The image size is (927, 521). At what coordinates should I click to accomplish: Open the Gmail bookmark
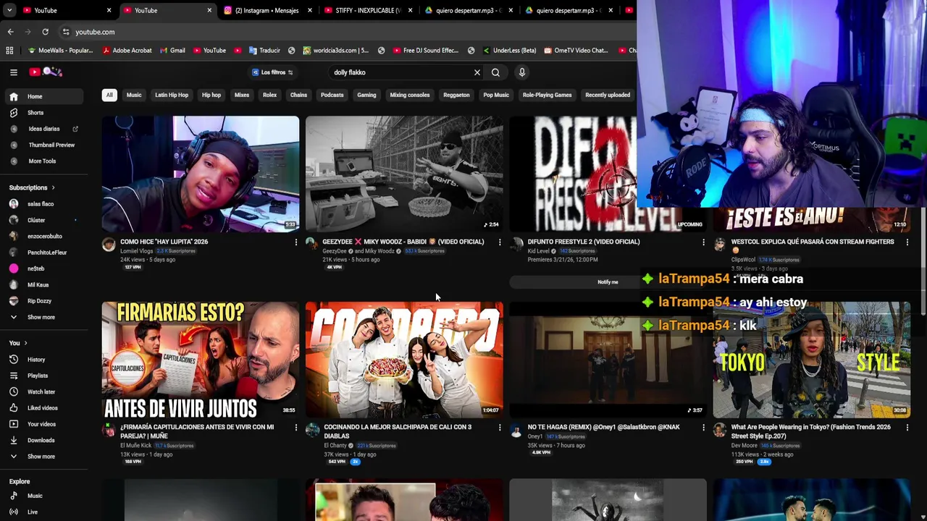click(172, 51)
